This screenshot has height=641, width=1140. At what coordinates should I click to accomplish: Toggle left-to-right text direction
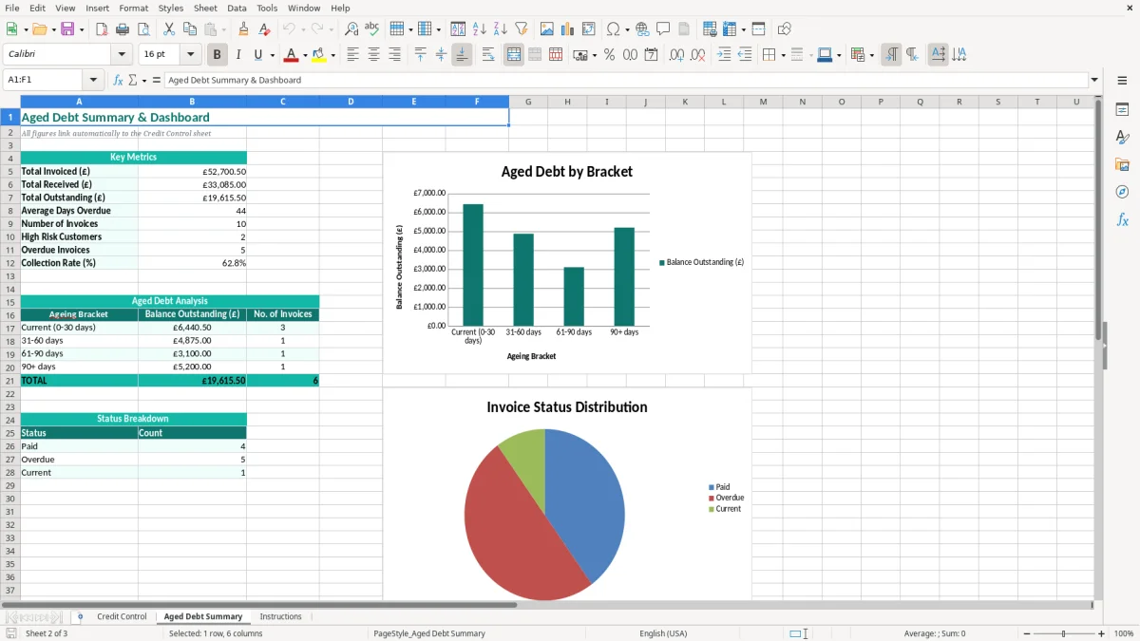click(891, 55)
